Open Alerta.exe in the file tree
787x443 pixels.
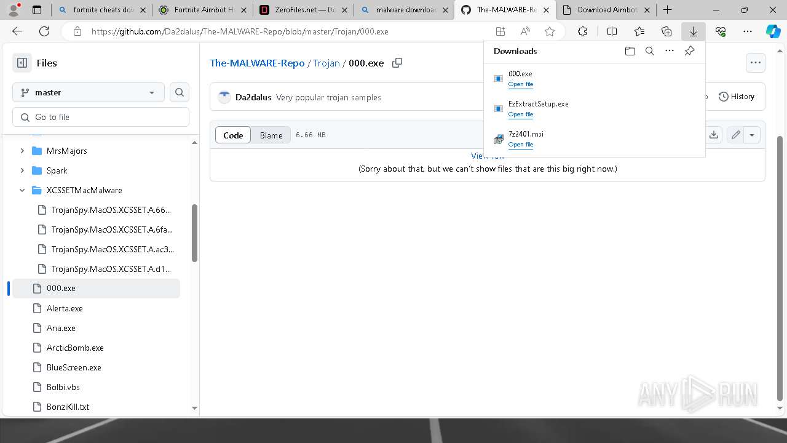point(96,308)
